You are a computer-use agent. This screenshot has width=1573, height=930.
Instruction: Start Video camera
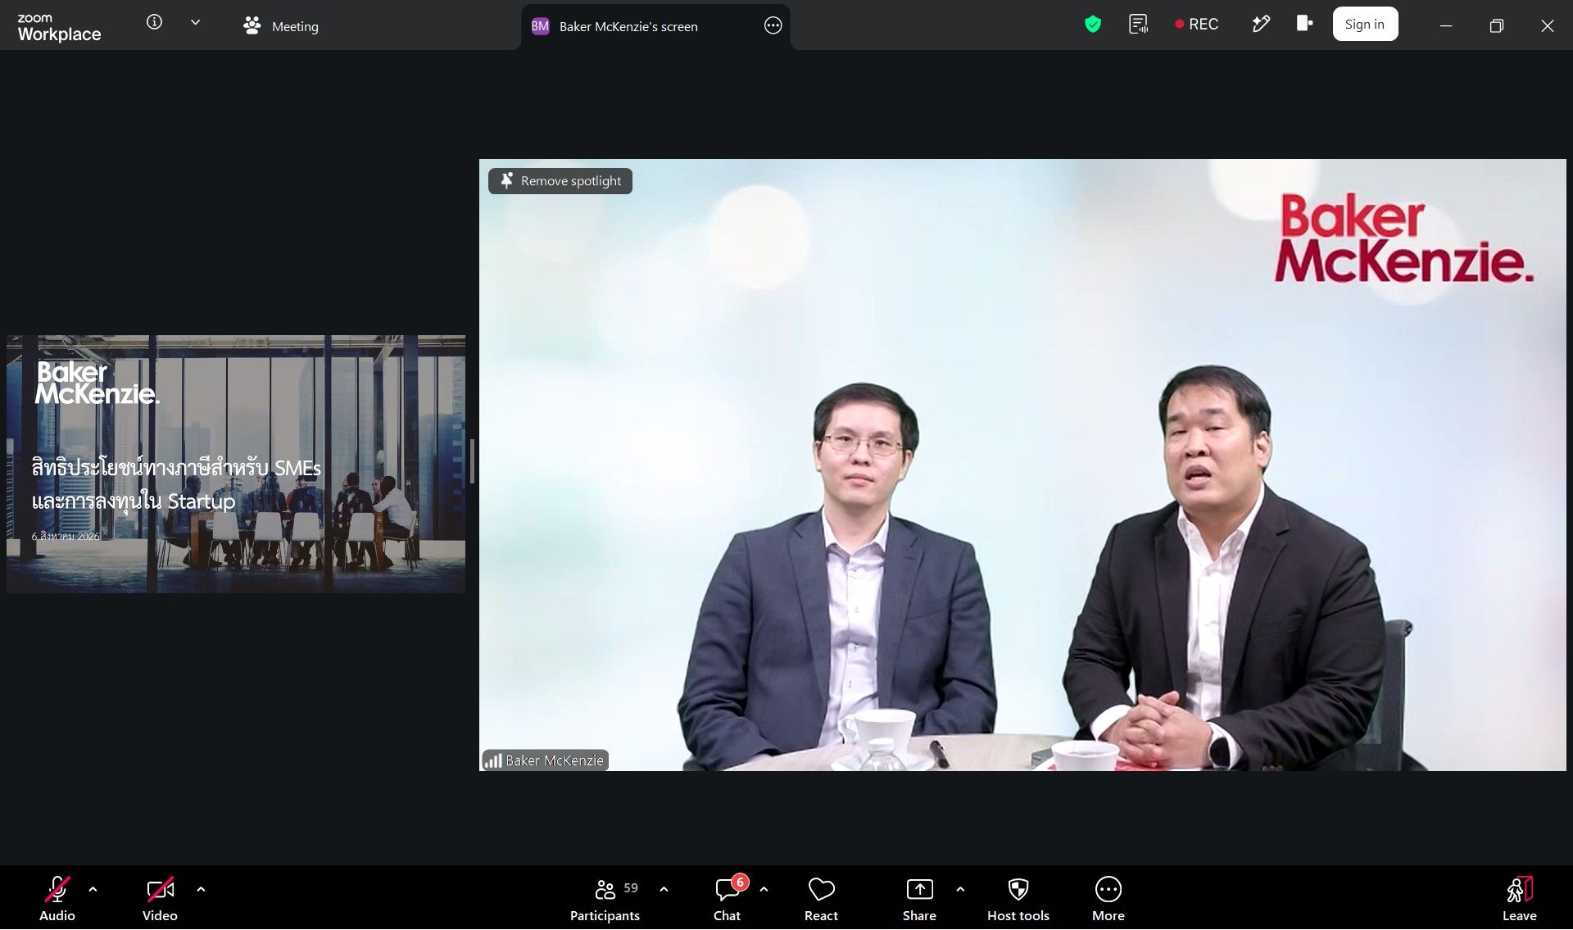click(x=160, y=898)
